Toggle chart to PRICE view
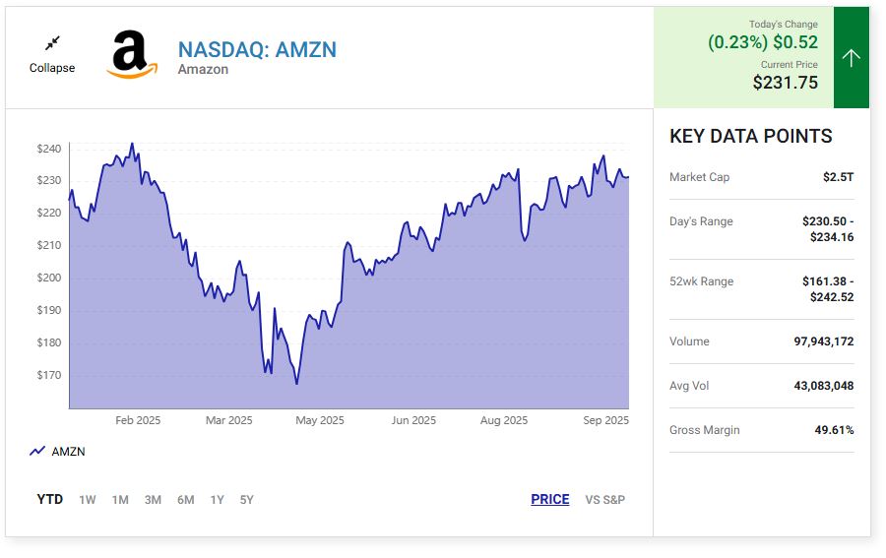This screenshot has width=886, height=558. [549, 500]
